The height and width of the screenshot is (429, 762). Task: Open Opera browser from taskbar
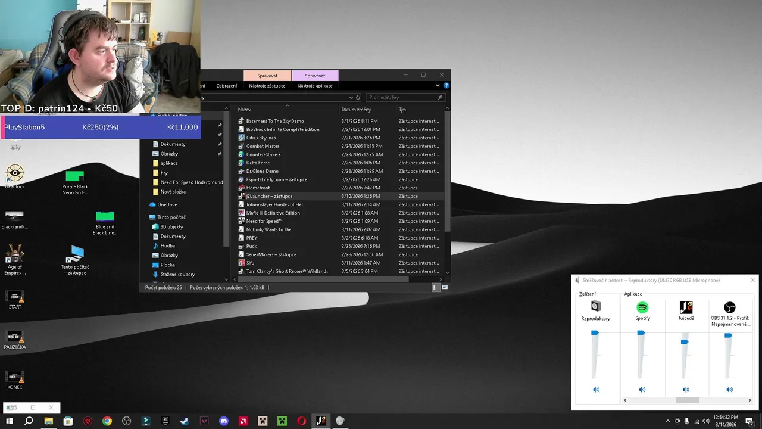(302, 421)
